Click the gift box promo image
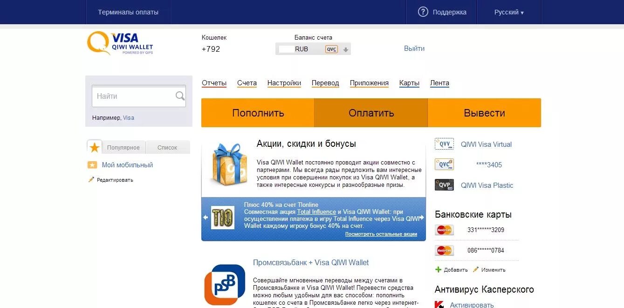The image size is (624, 308). (228, 164)
